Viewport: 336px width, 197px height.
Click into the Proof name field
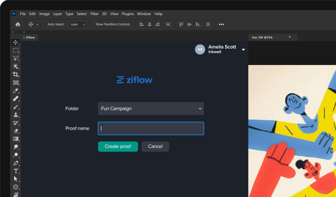point(151,128)
